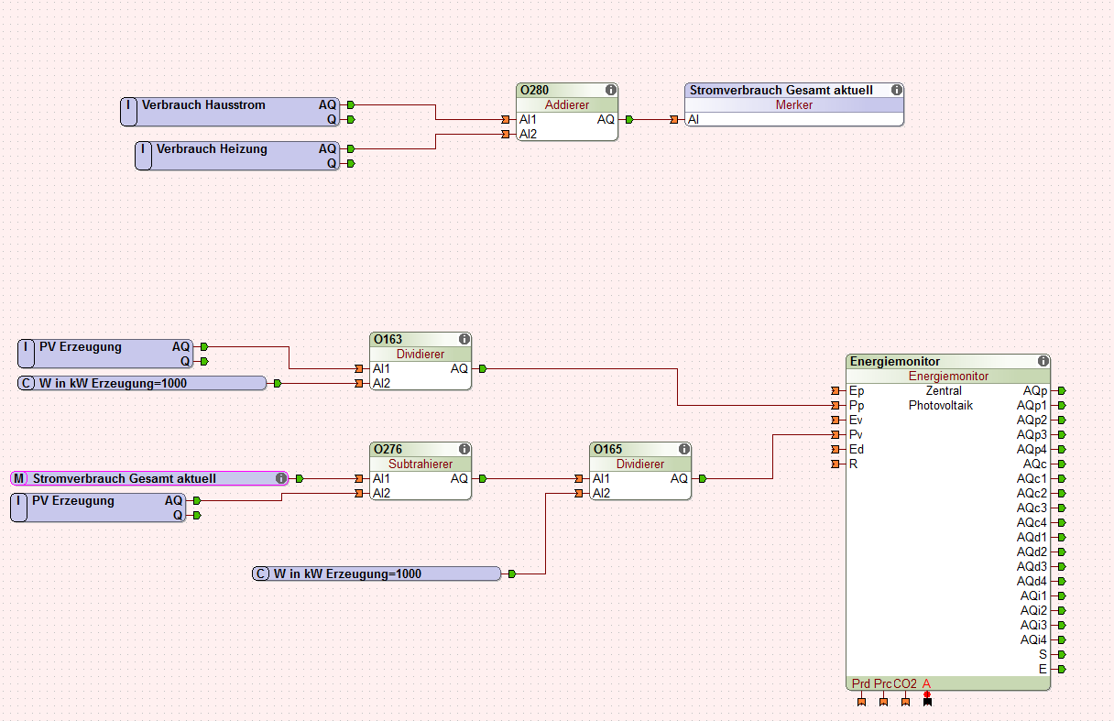Click the Photovoltaik text in Energiemonitor

click(x=941, y=405)
